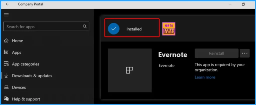This screenshot has height=105, width=256.
Task: Open the hamburger navigation menu
Action: click(x=6, y=15)
